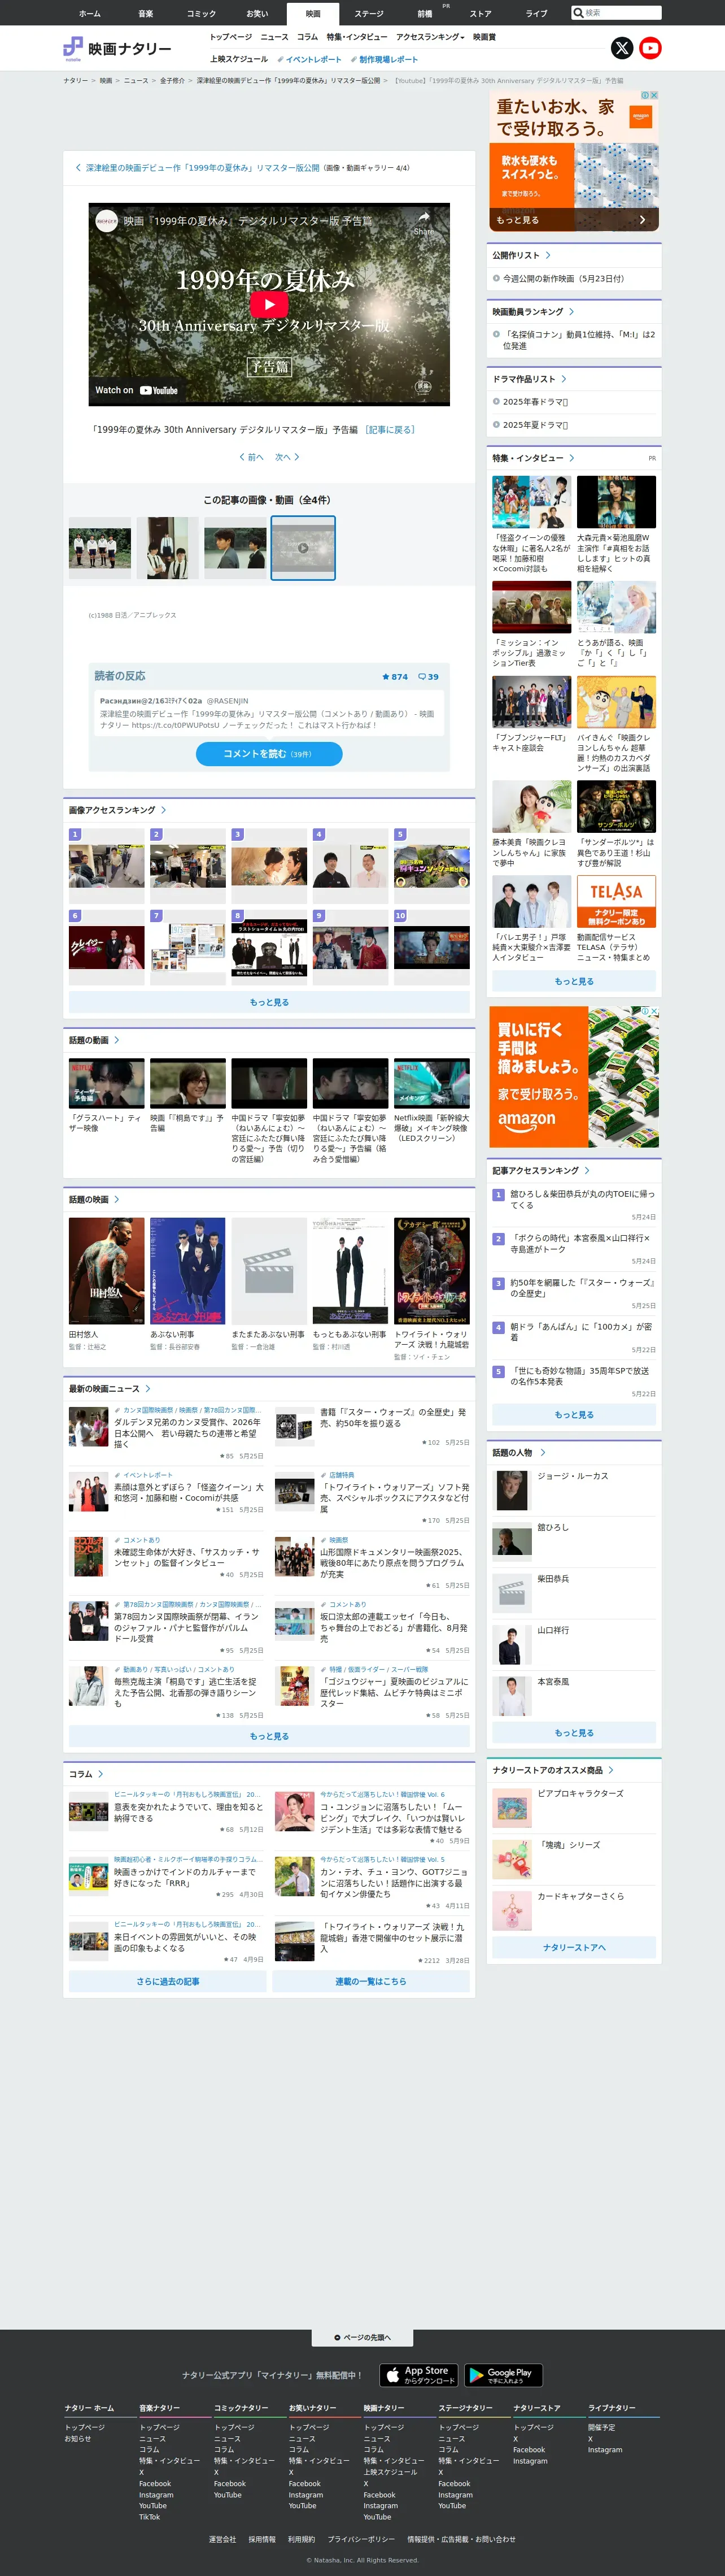Viewport: 725px width, 2576px height.
Task: Open 今週公開の新作映画(5月23日付) link
Action: point(563,279)
